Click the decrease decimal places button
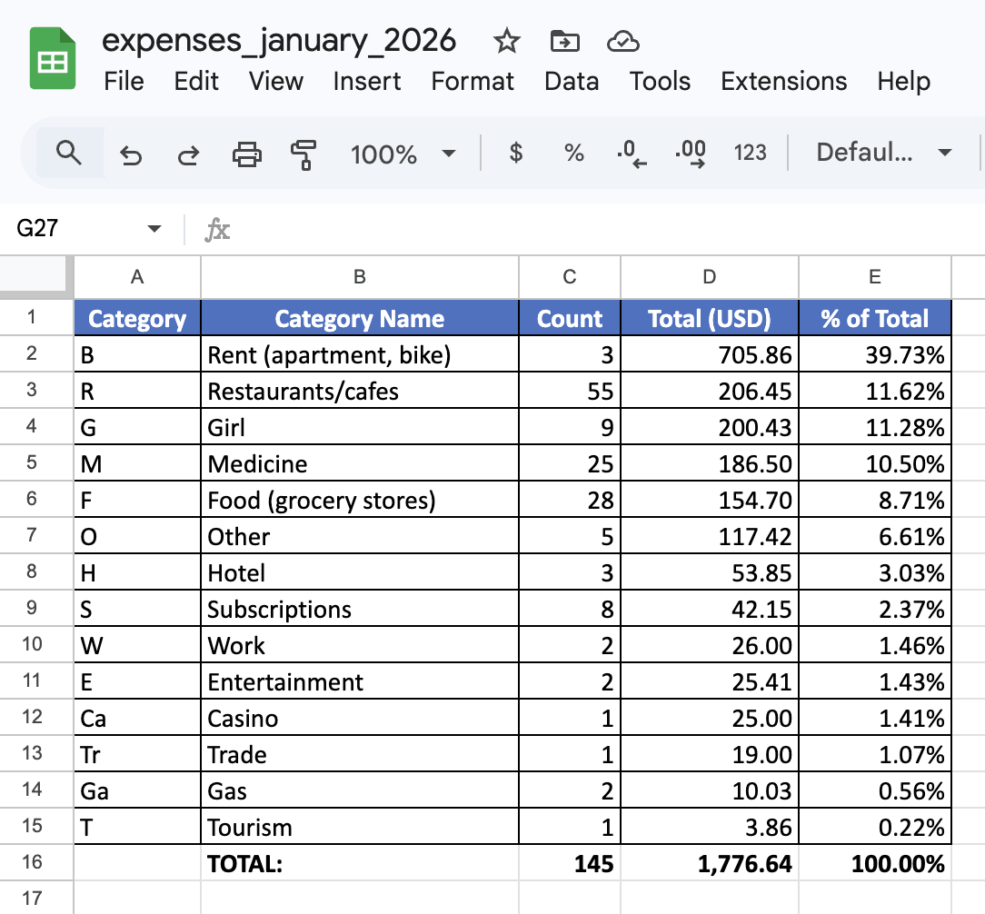 pyautogui.click(x=632, y=154)
